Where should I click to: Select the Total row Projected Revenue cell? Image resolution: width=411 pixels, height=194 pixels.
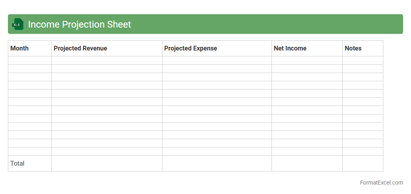[107, 163]
